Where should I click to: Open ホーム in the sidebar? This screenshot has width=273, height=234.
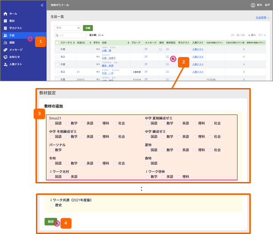click(13, 14)
